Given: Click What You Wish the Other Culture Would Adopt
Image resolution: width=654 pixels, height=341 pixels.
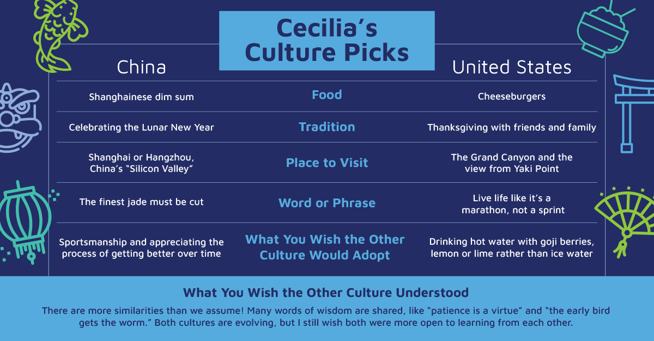Looking at the screenshot, I should [325, 247].
